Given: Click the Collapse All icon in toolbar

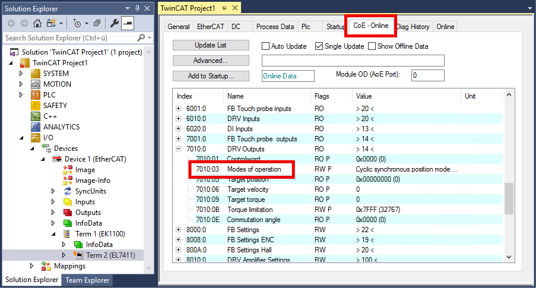Looking at the screenshot, I should (x=97, y=23).
